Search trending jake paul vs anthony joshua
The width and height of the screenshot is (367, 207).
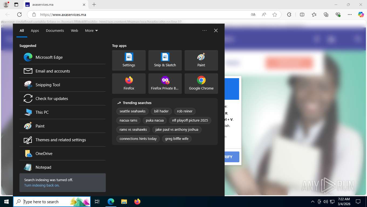pos(177,129)
